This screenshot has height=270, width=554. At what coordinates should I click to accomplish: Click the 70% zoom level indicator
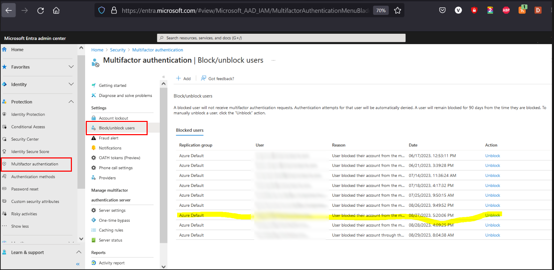[381, 10]
